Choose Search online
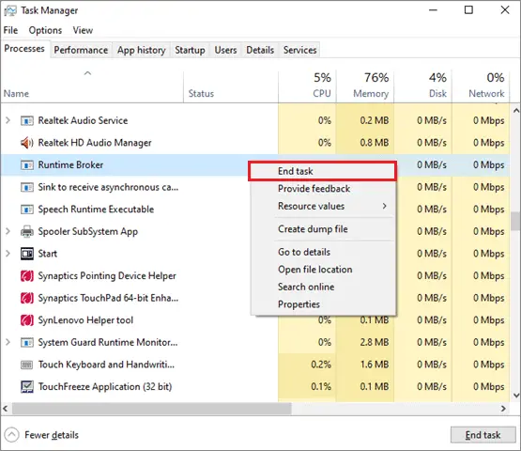 323,287
